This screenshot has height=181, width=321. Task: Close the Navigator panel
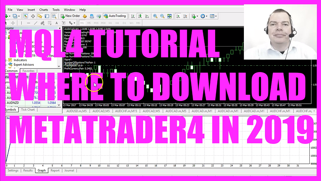point(60,28)
